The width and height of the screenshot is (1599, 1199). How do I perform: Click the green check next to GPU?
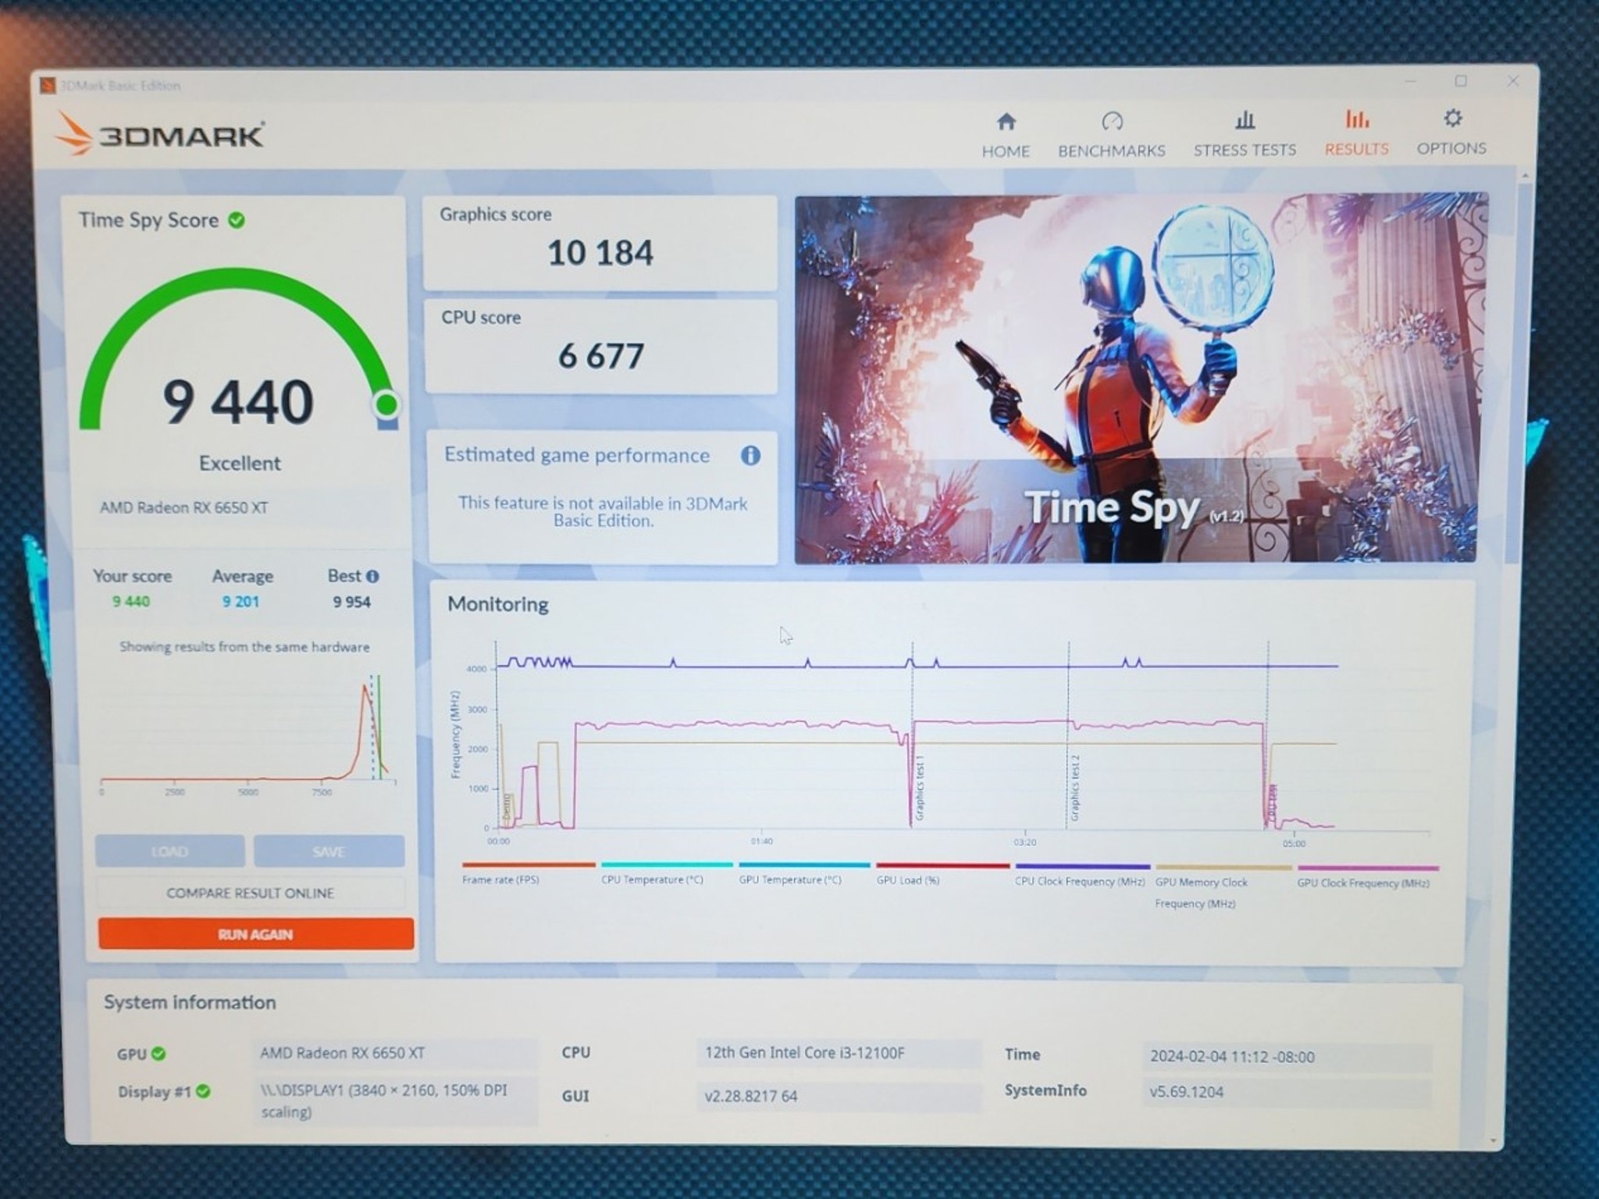158,1054
